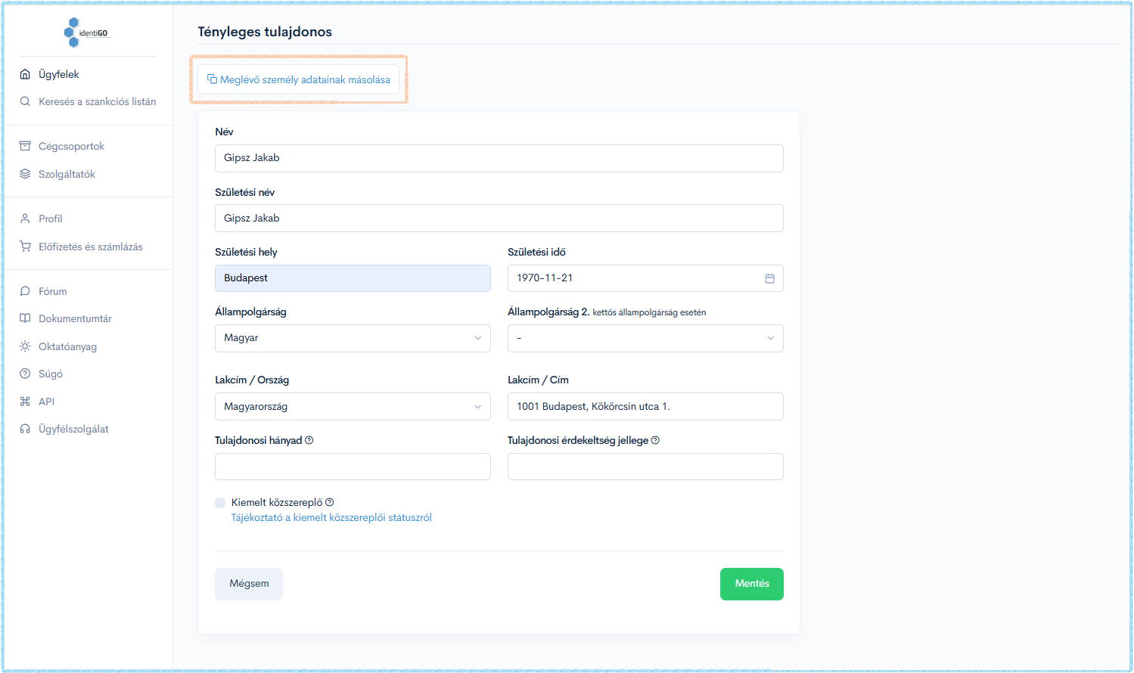Viewport: 1134px width, 673px height.
Task: Click the Születési név input field
Action: (499, 219)
